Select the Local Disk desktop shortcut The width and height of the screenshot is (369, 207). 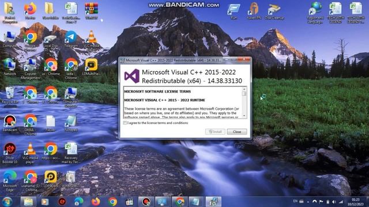pyautogui.click(x=50, y=41)
